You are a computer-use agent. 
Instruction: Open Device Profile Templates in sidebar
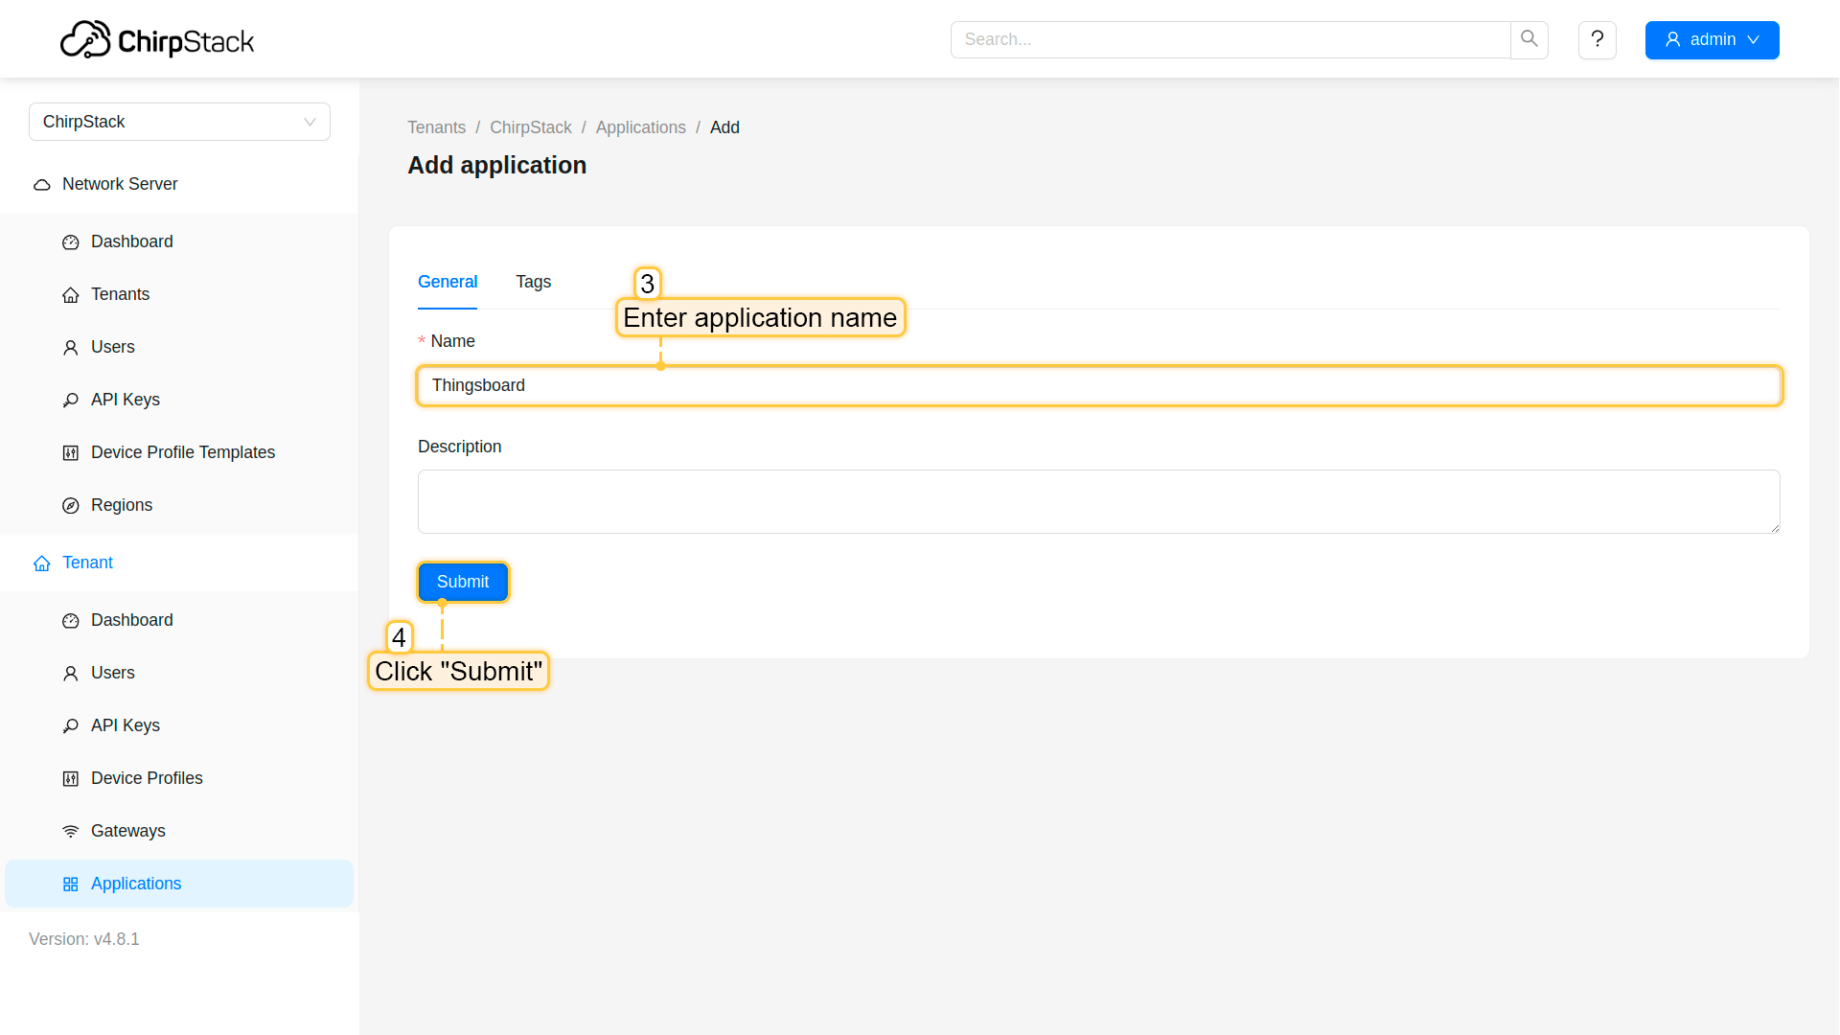[182, 452]
